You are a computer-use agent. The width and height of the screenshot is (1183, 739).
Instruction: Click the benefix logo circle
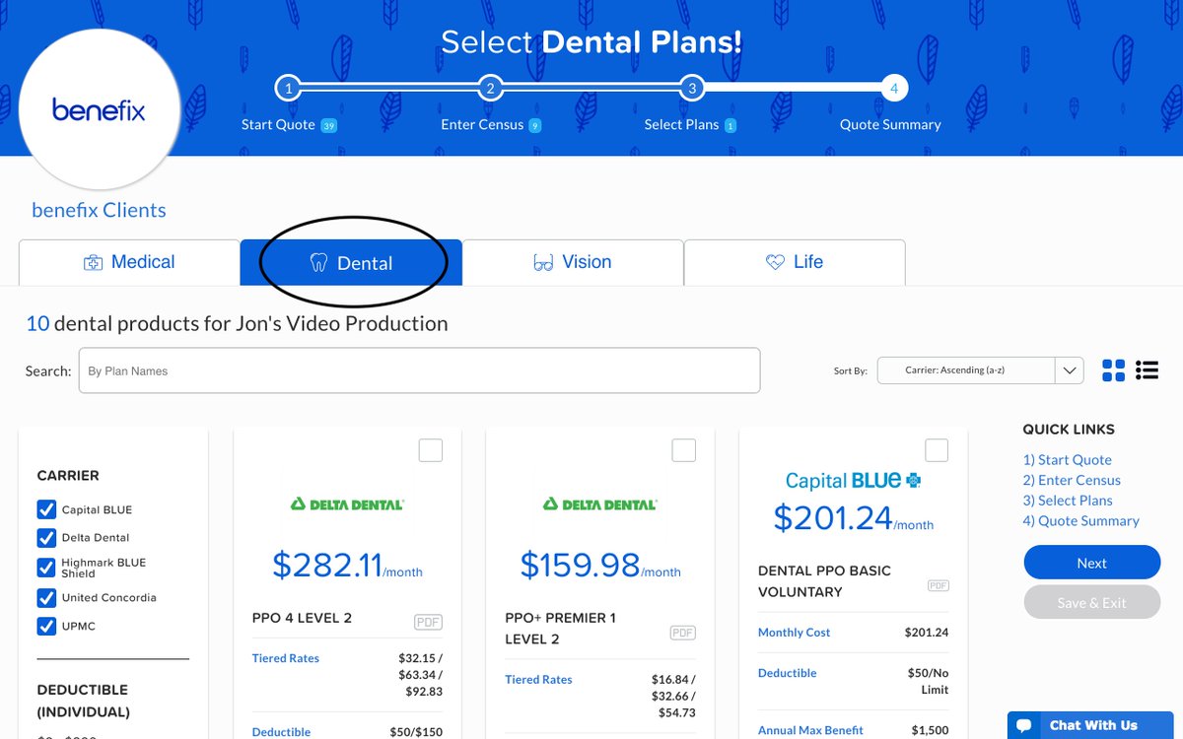[x=99, y=109]
